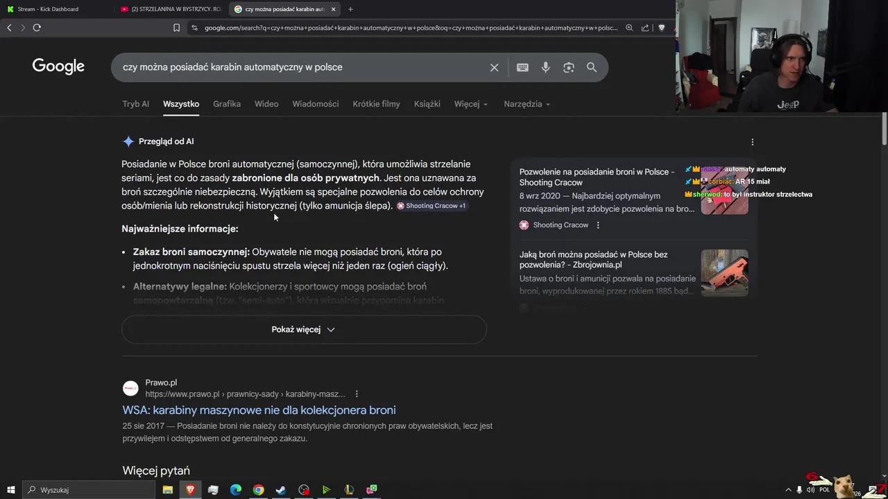Submit search with magnifying glass
Image resolution: width=888 pixels, height=499 pixels.
click(592, 67)
